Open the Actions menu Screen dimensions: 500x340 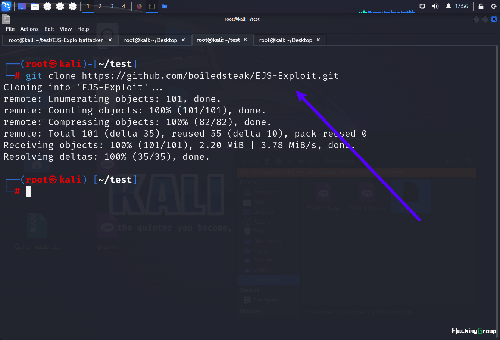(29, 29)
